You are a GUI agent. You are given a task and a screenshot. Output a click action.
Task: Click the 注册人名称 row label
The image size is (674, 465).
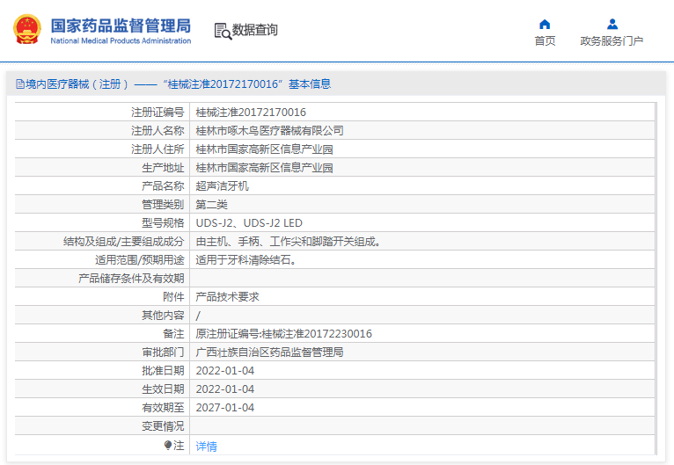[158, 131]
